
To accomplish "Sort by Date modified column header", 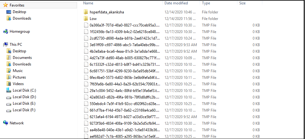I will [x=176, y=3].
